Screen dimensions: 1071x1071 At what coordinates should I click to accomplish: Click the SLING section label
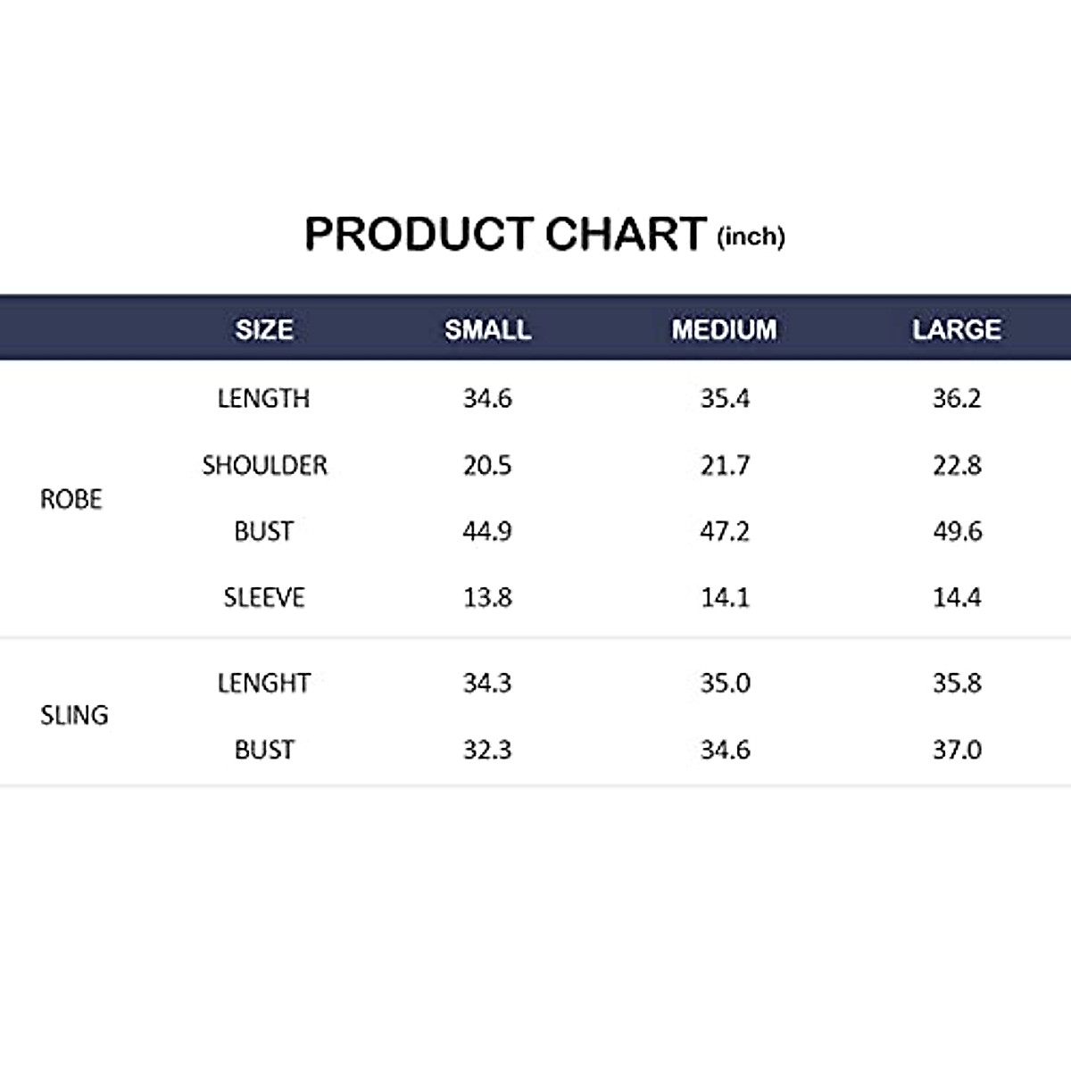click(x=74, y=715)
